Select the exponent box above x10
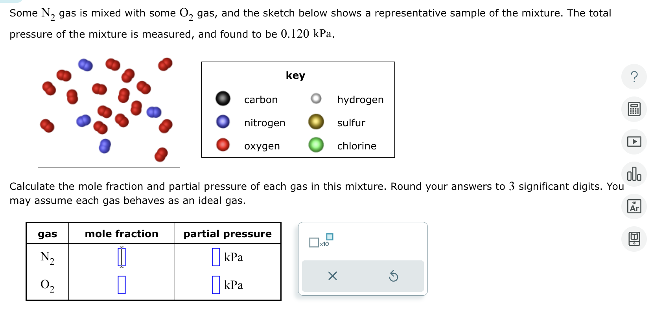This screenshot has height=320, width=652. tap(330, 236)
